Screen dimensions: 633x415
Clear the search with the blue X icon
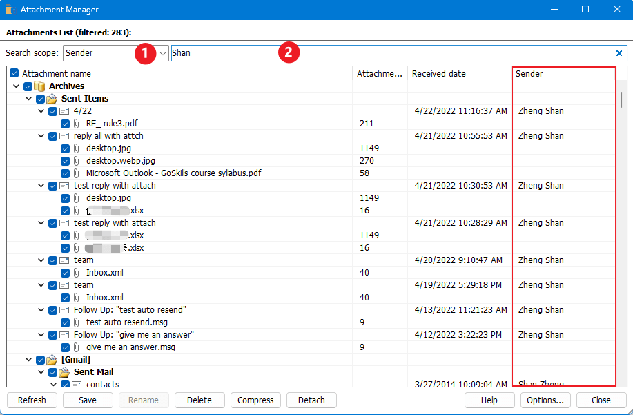619,52
